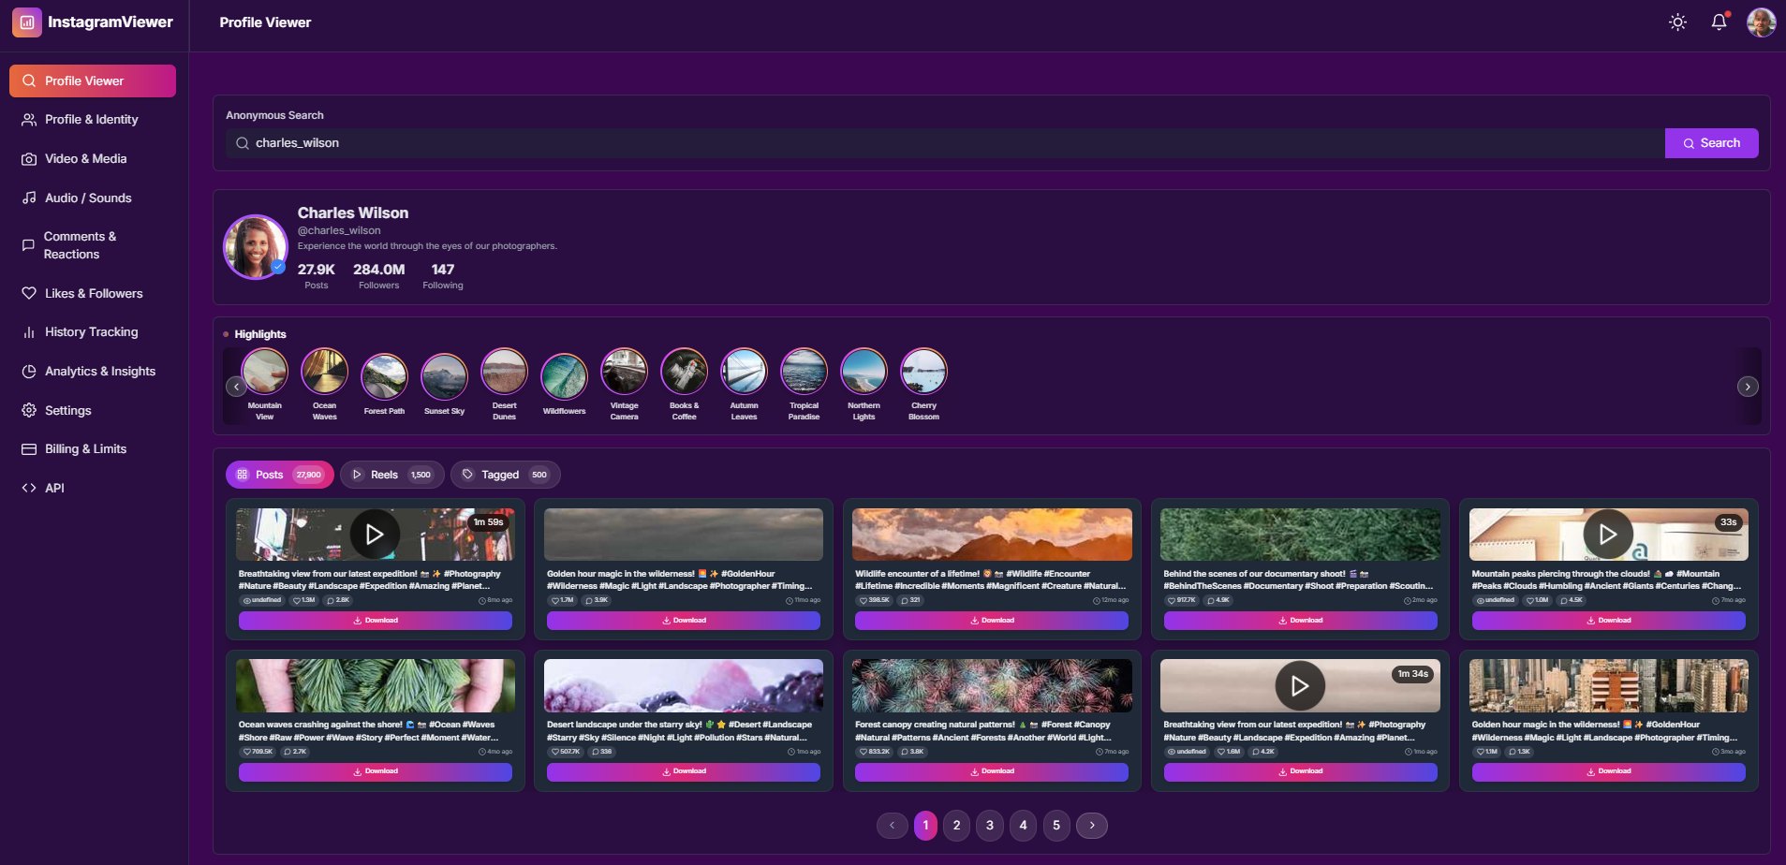The width and height of the screenshot is (1786, 865).
Task: Switch to the Tagged tab
Action: [x=505, y=476]
